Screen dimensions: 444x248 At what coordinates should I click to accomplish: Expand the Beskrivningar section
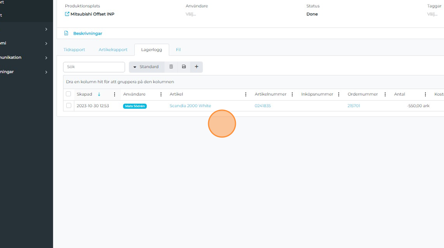click(x=87, y=33)
